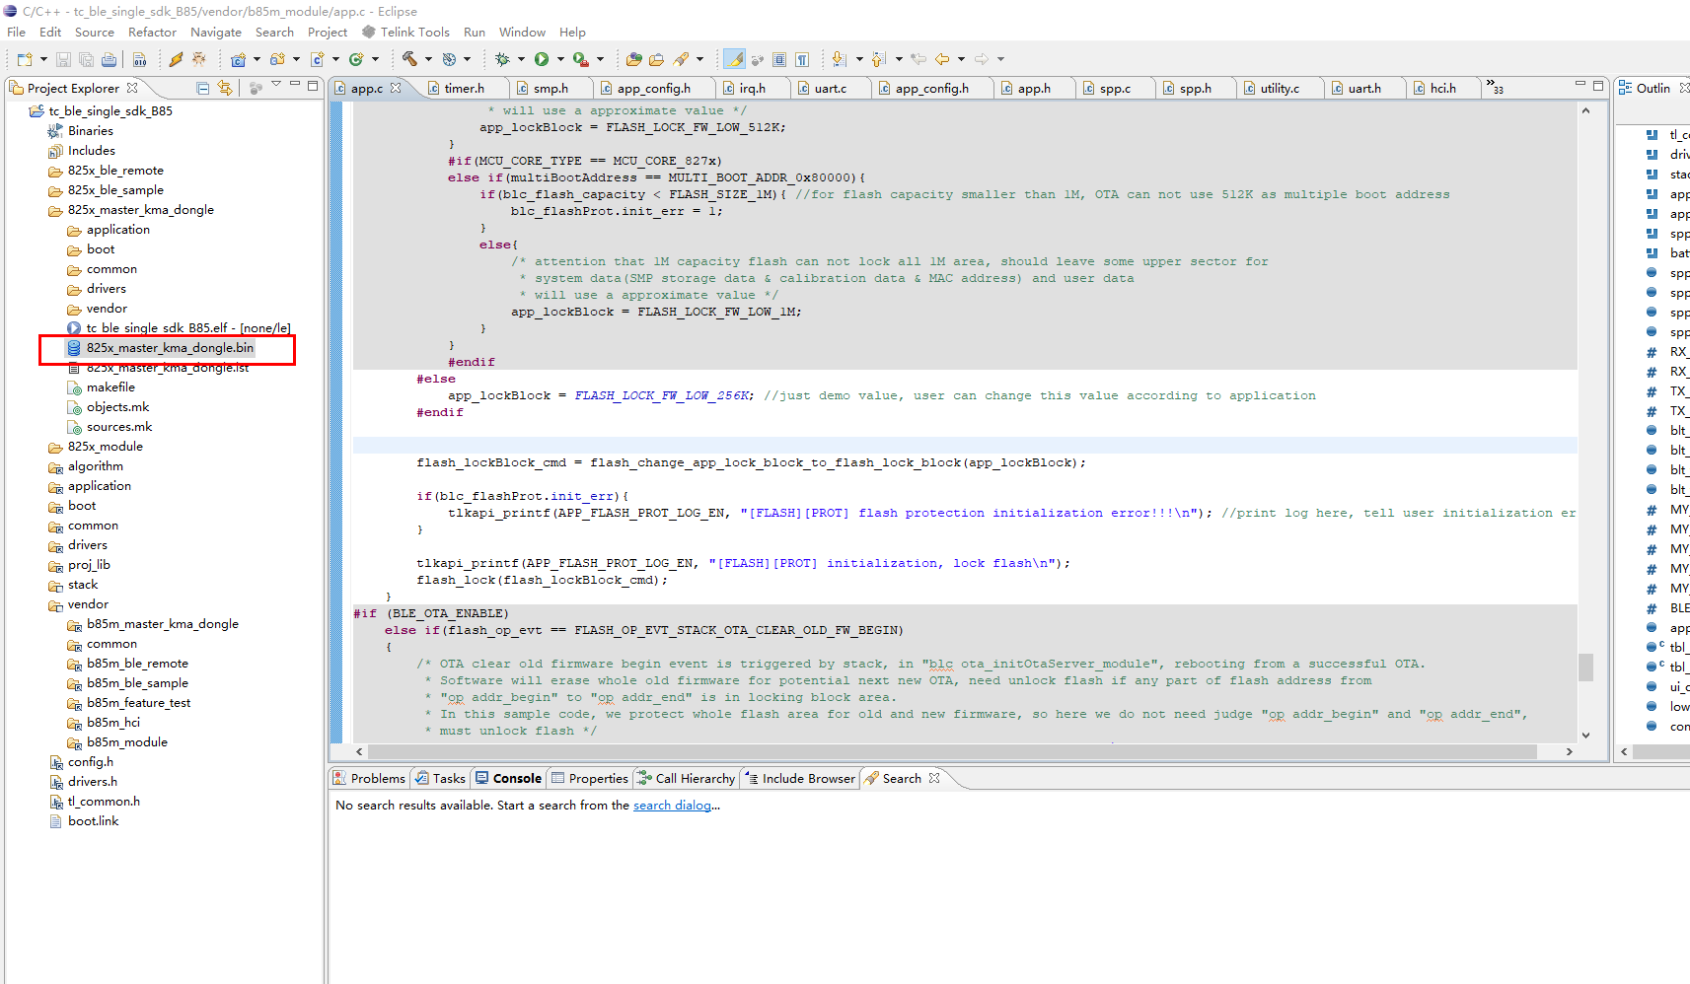The height and width of the screenshot is (984, 1690).
Task: Collapse All in Project Explorer
Action: (202, 88)
